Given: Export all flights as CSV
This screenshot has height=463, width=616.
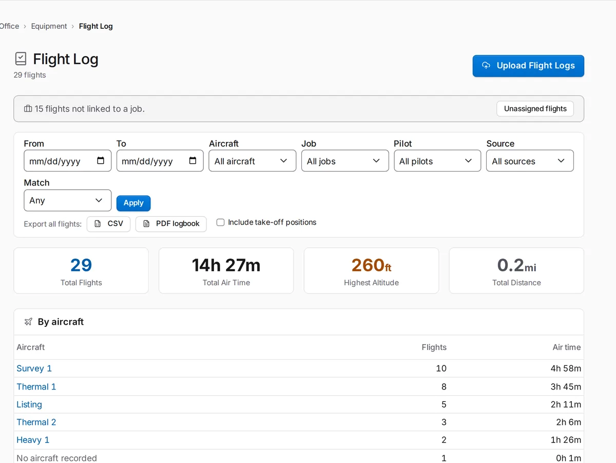Looking at the screenshot, I should pyautogui.click(x=108, y=224).
